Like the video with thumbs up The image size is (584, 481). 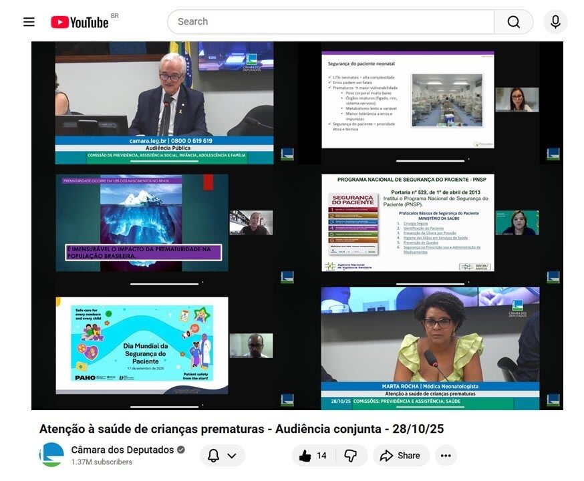(313, 456)
